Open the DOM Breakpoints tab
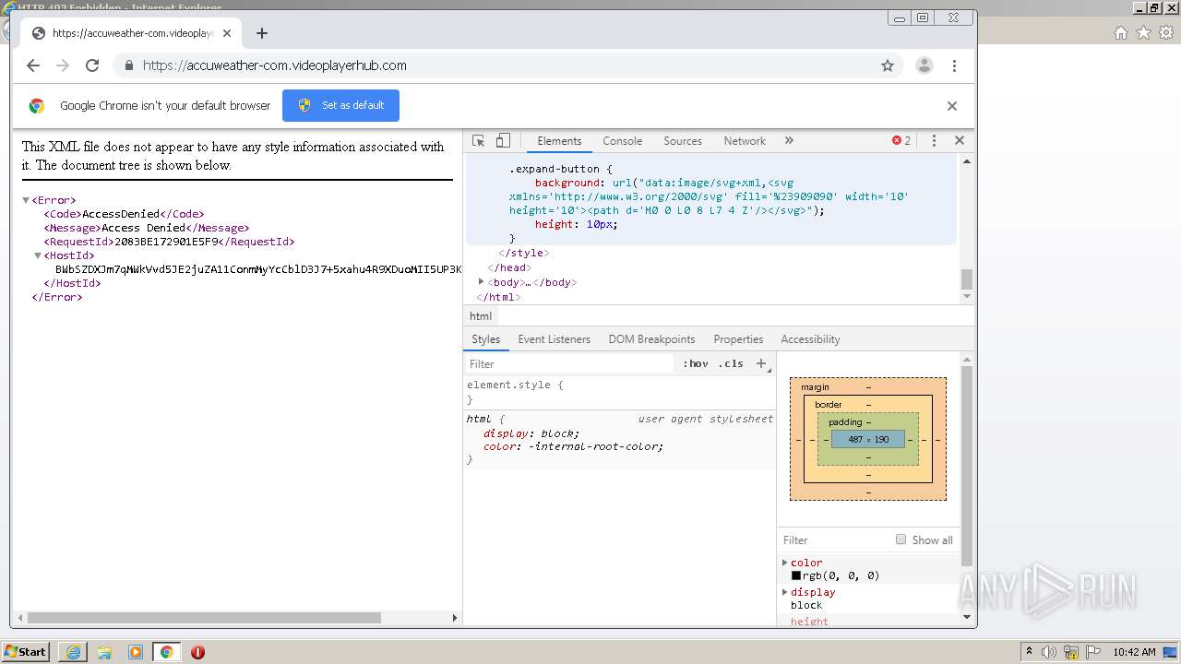Image resolution: width=1181 pixels, height=664 pixels. click(651, 339)
